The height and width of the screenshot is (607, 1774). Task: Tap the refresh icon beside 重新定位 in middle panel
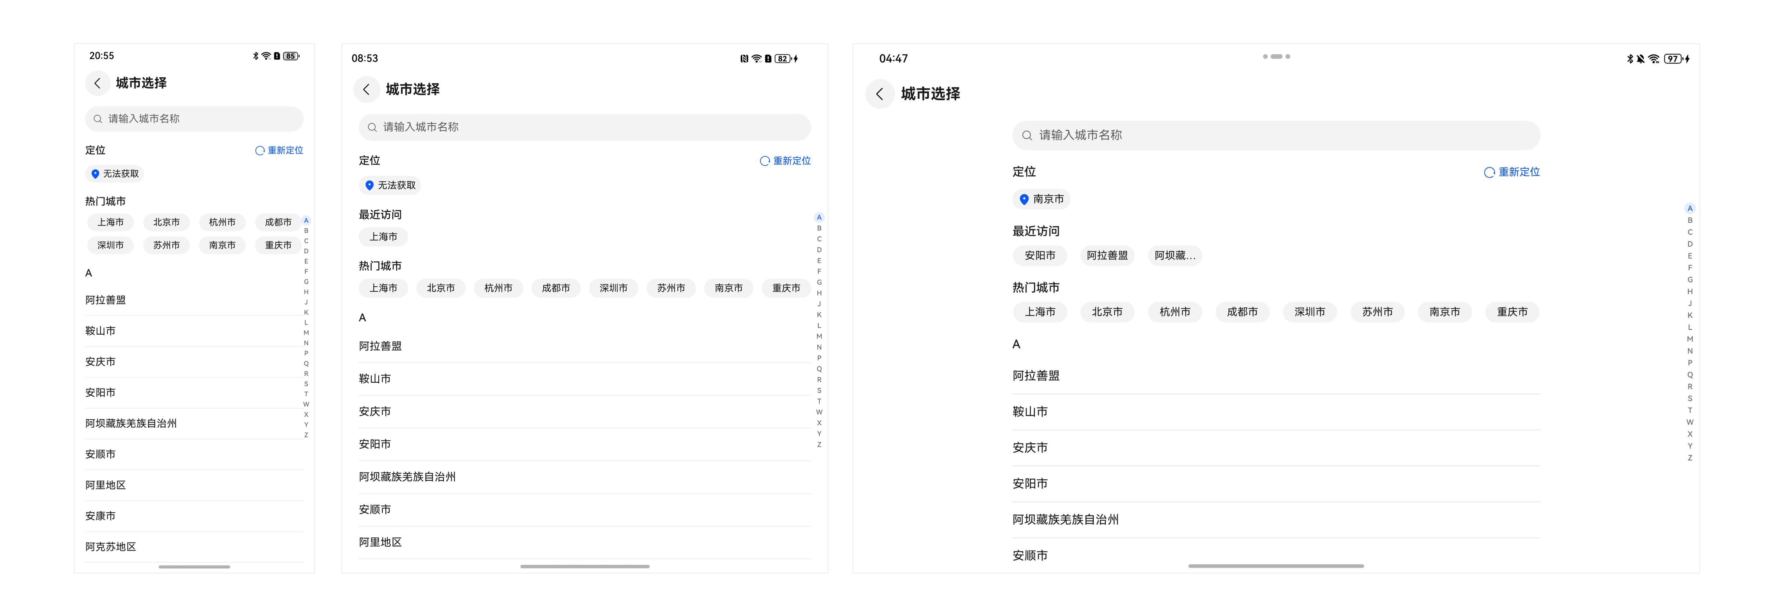point(764,160)
